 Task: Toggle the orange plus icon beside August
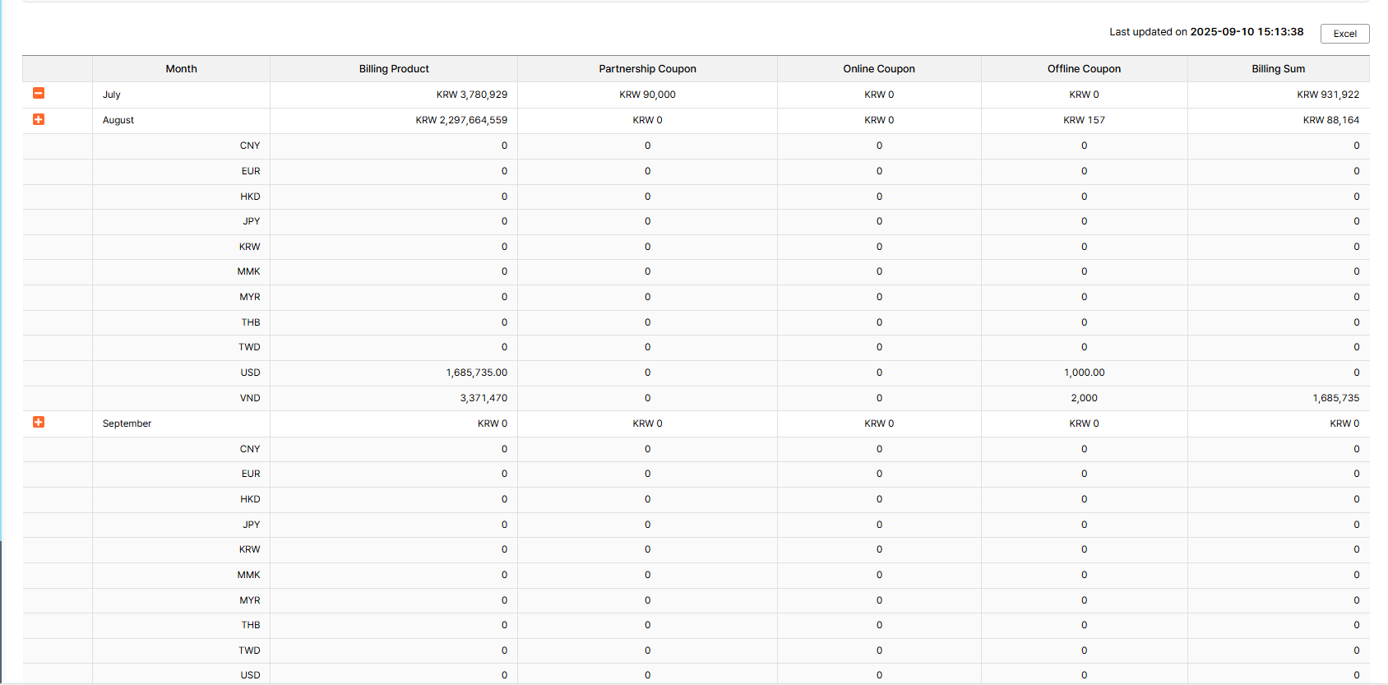[x=39, y=119]
